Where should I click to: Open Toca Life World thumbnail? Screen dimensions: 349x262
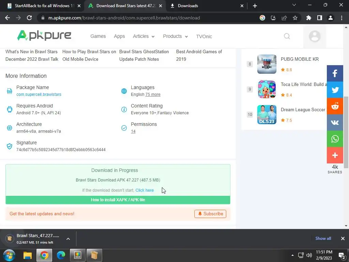coord(267,89)
